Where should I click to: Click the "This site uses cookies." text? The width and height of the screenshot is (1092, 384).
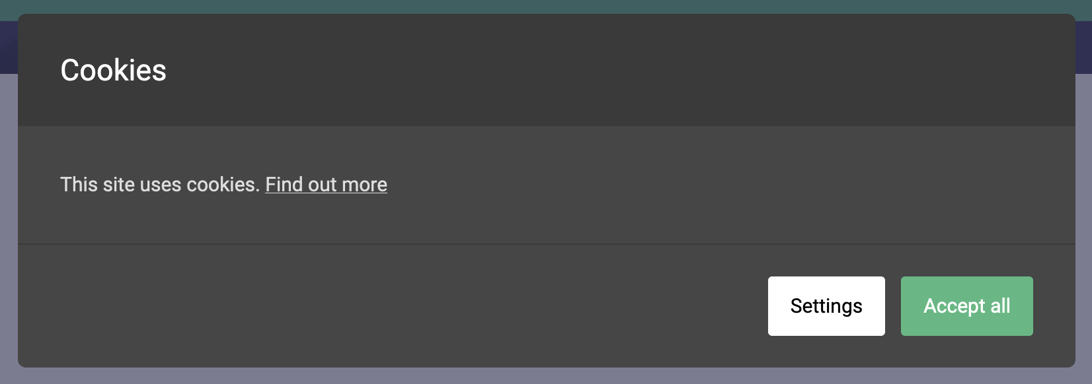click(159, 185)
